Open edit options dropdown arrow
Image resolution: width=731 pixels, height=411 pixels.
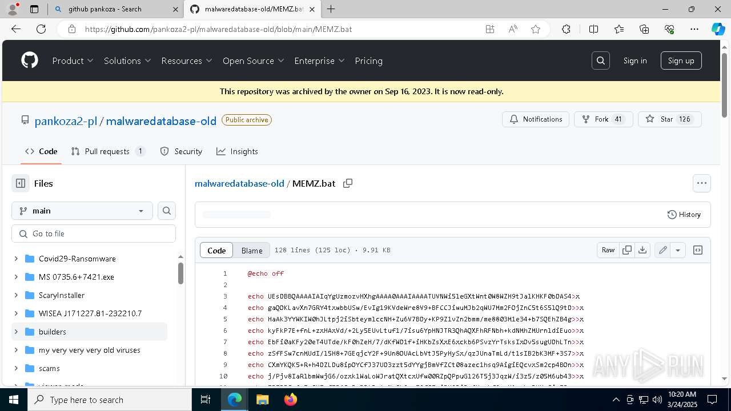[677, 250]
